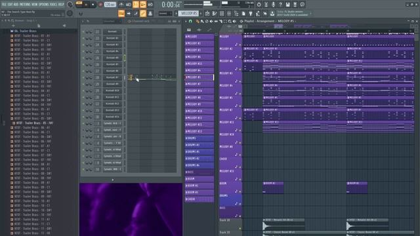The image size is (420, 236).
Task: Click the orange link/multilink controllers icon
Action: point(143,13)
